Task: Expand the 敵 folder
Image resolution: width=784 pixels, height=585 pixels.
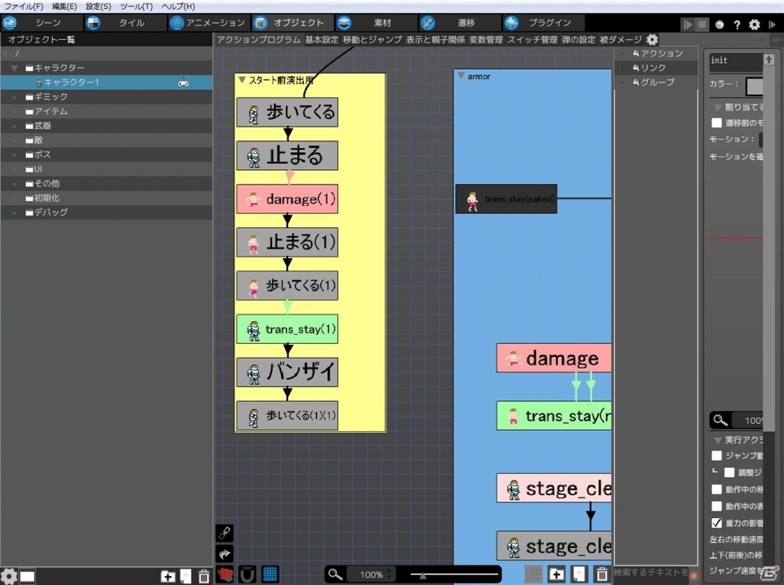Action: (14, 141)
